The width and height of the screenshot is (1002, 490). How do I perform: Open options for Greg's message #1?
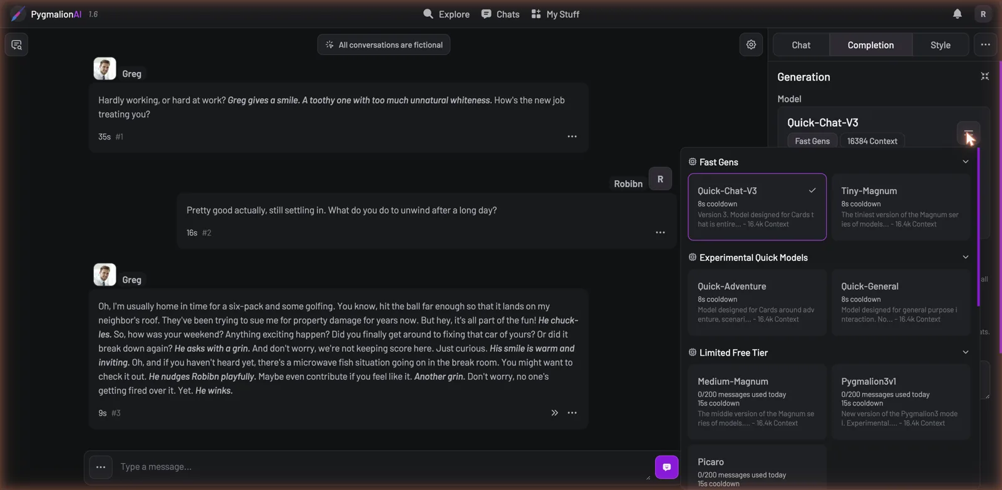(x=572, y=136)
